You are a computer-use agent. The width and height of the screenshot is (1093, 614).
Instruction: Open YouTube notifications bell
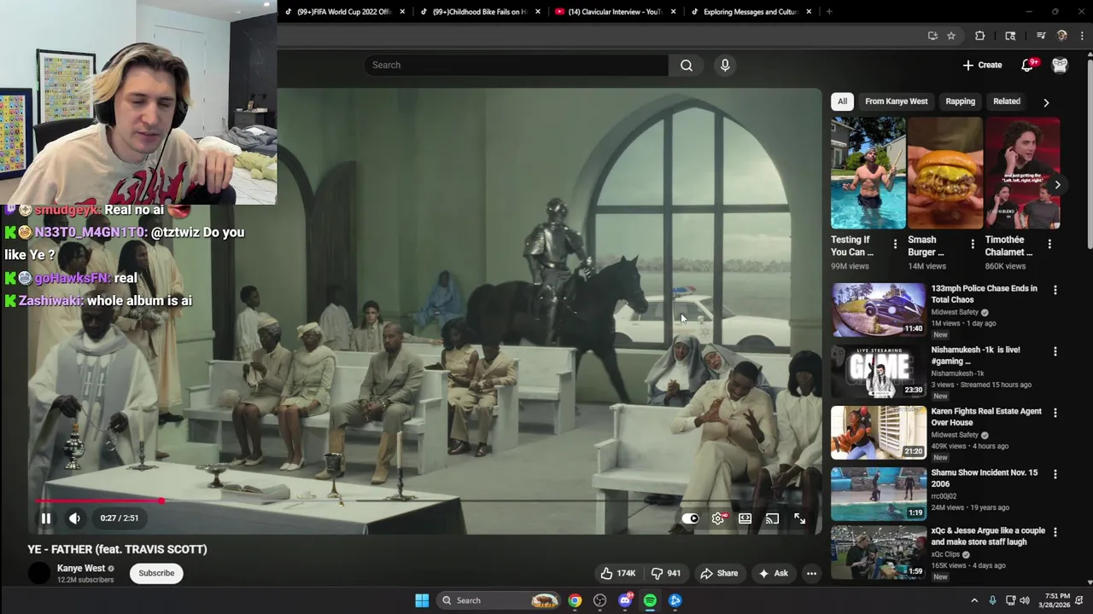click(x=1028, y=65)
